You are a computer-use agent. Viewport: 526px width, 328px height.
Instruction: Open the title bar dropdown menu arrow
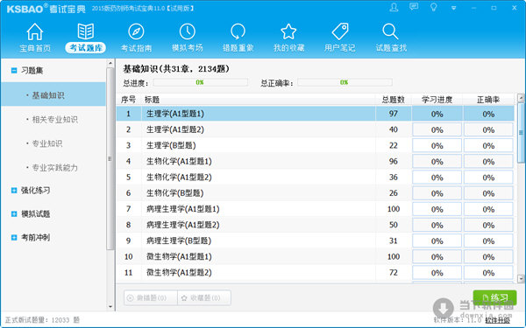click(453, 8)
